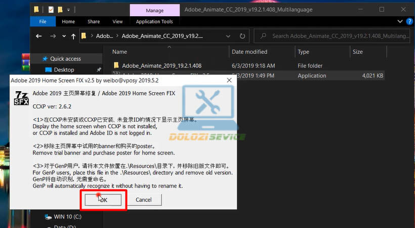
Task: Open the File menu tab
Action: point(43,22)
